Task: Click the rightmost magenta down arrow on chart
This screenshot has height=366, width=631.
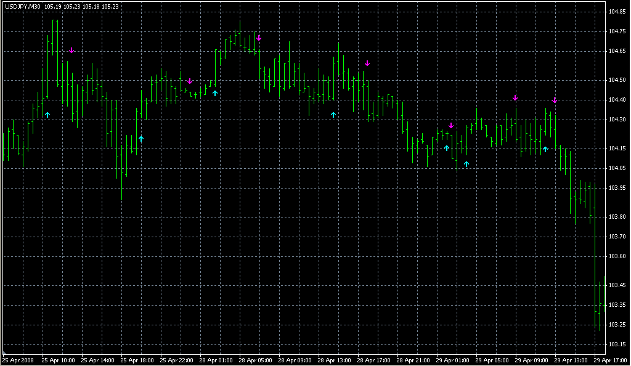Action: pyautogui.click(x=555, y=100)
